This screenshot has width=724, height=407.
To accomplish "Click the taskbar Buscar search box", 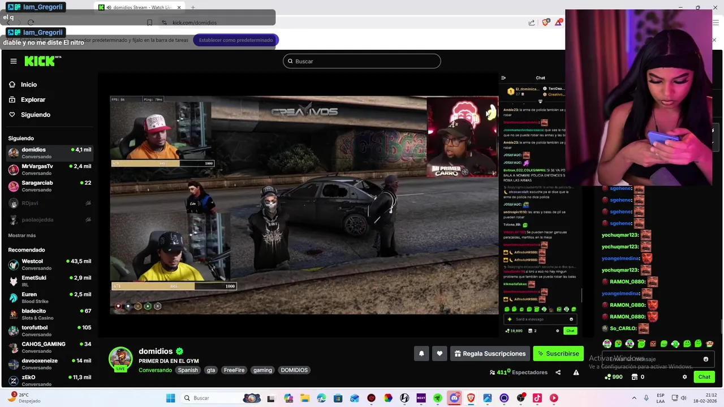I will pyautogui.click(x=222, y=398).
